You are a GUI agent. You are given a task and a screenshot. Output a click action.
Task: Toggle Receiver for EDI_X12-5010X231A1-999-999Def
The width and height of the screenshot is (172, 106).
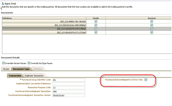pyautogui.click(x=152, y=25)
